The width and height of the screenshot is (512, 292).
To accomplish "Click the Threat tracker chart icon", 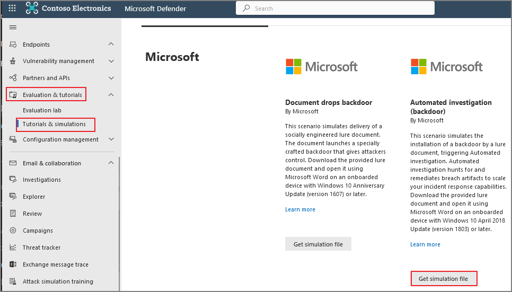I will coord(13,247).
